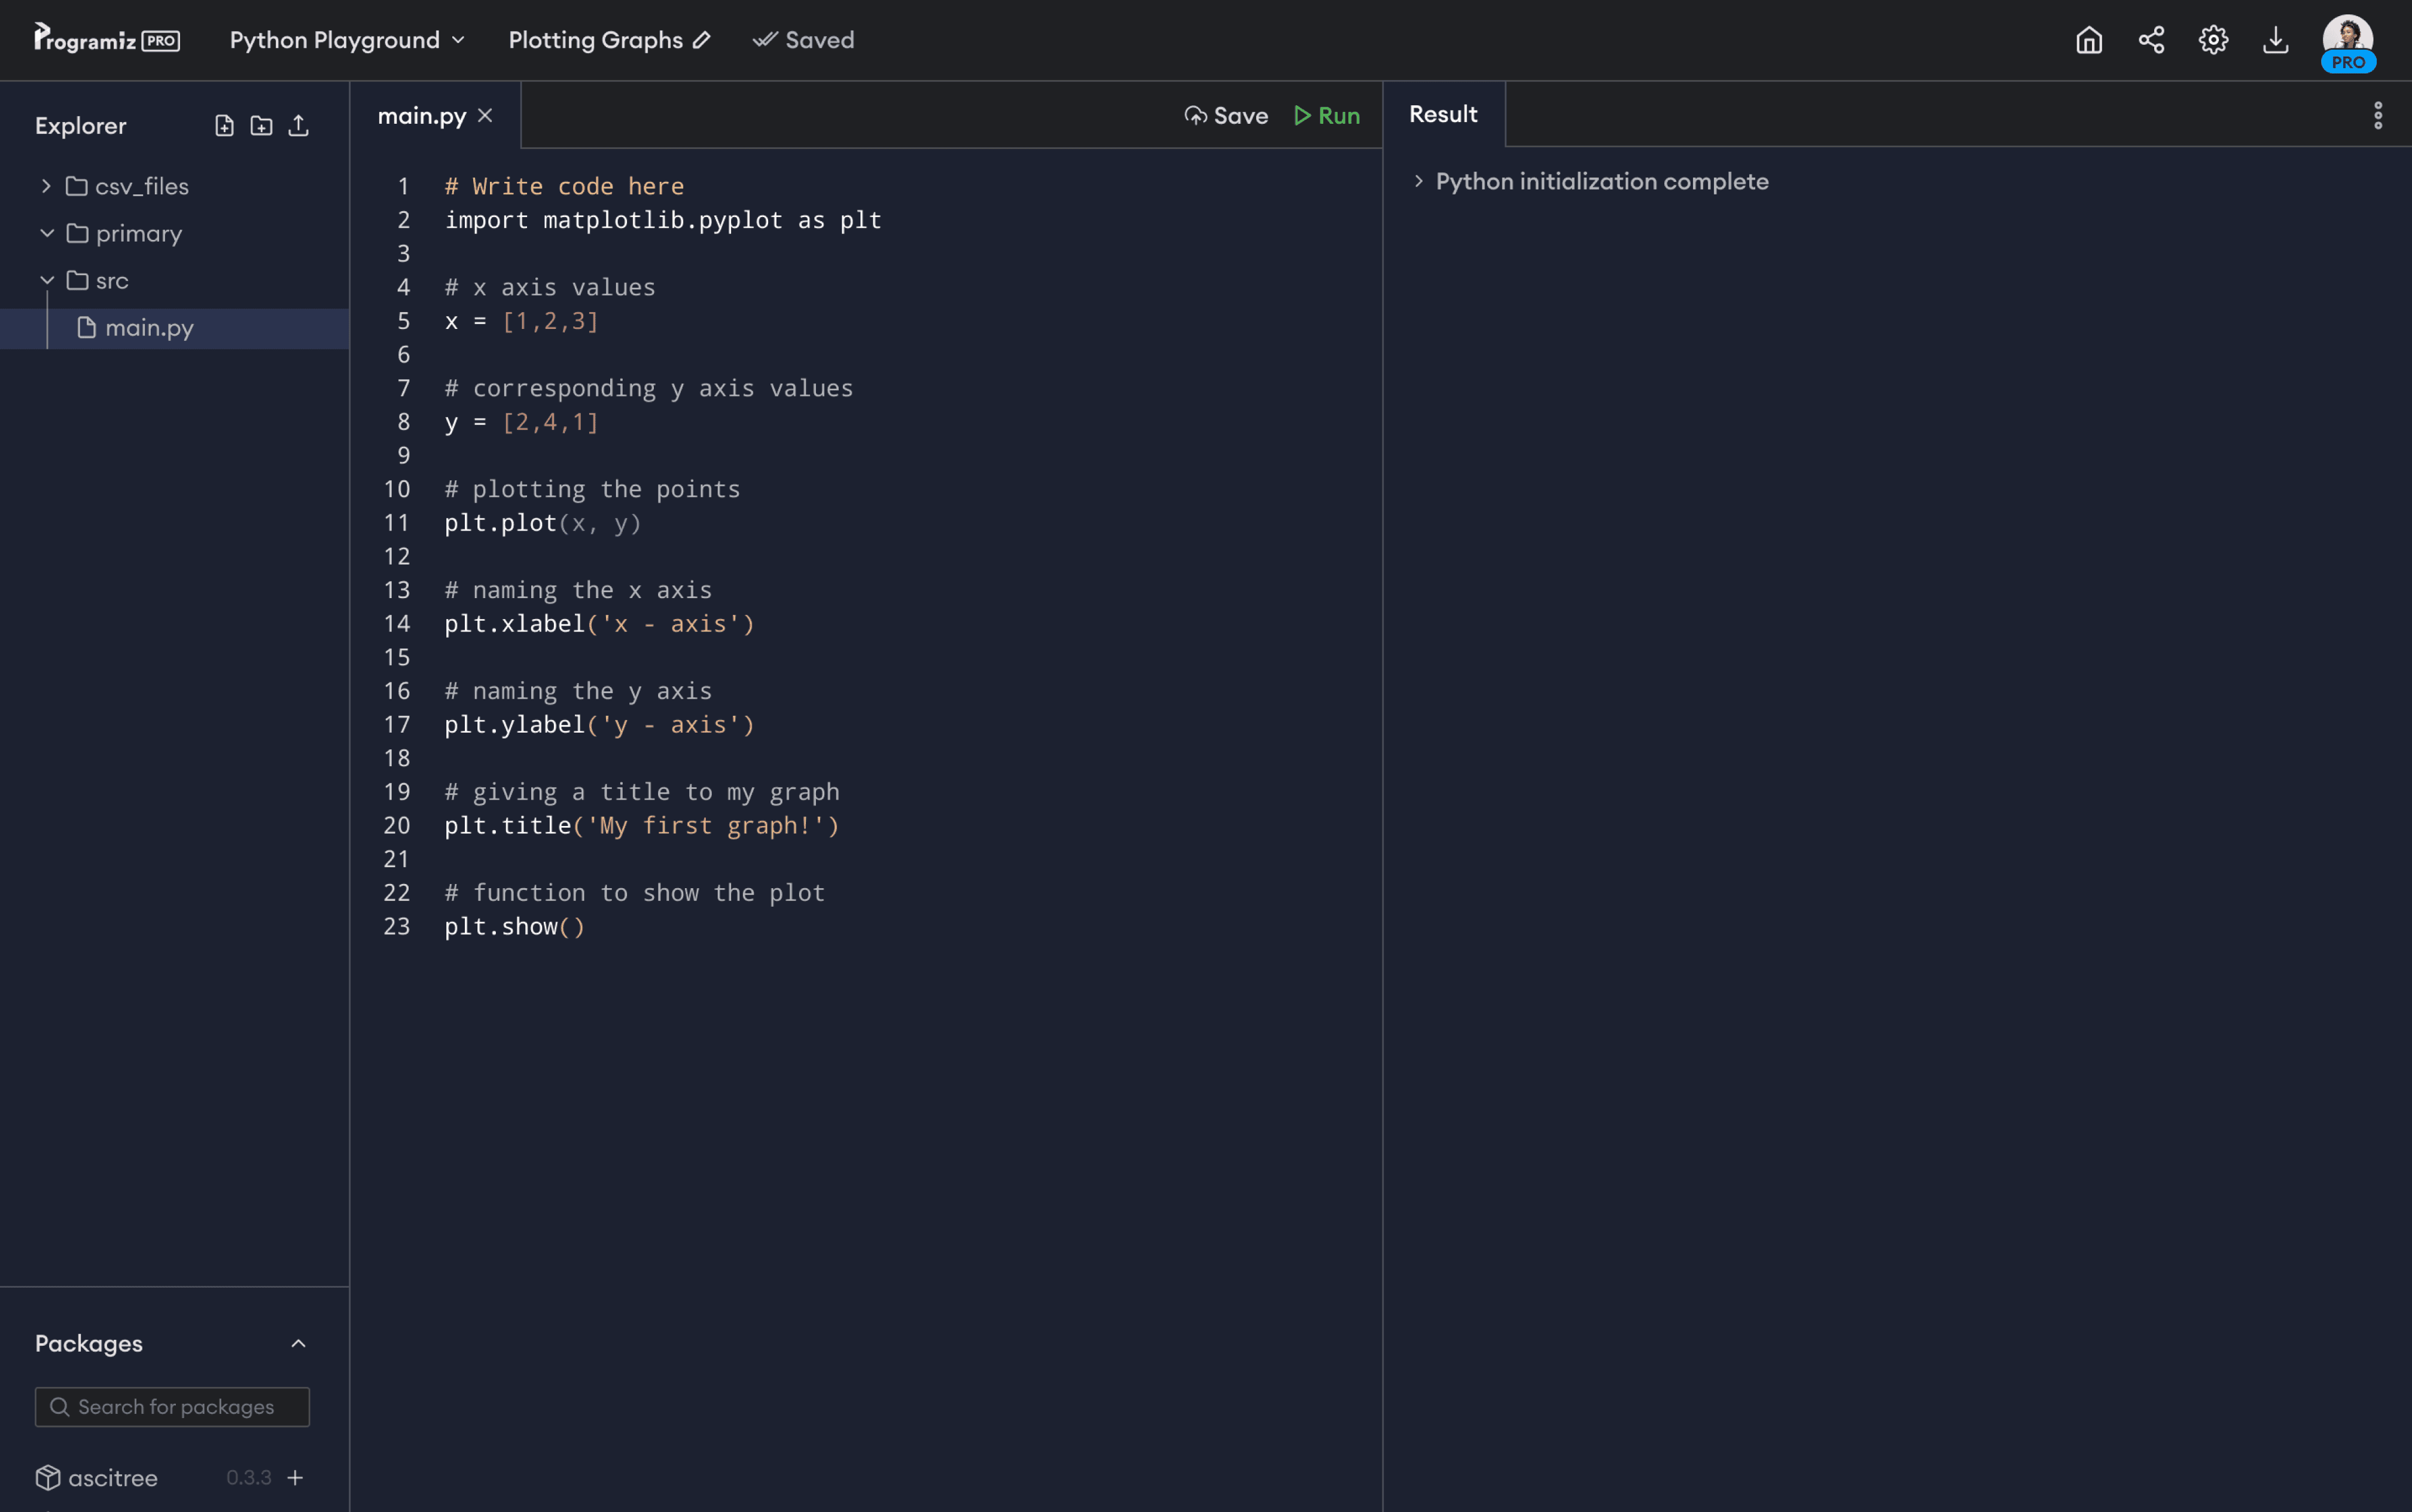Image resolution: width=2412 pixels, height=1512 pixels.
Task: Open settings gear in top bar
Action: (2213, 40)
